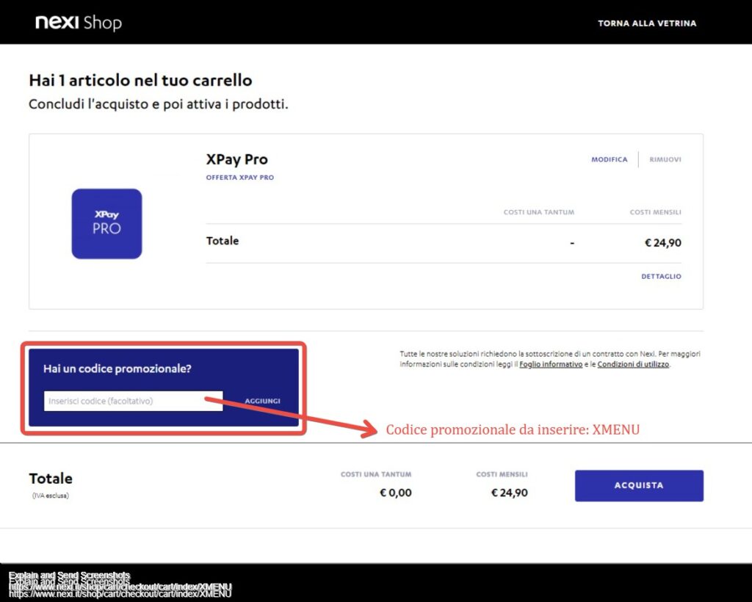The image size is (752, 602).
Task: Go back via Torna alla vetrina
Action: pos(646,23)
